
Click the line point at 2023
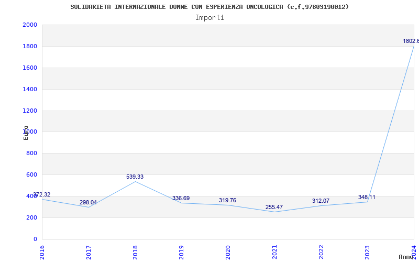pyautogui.click(x=368, y=202)
